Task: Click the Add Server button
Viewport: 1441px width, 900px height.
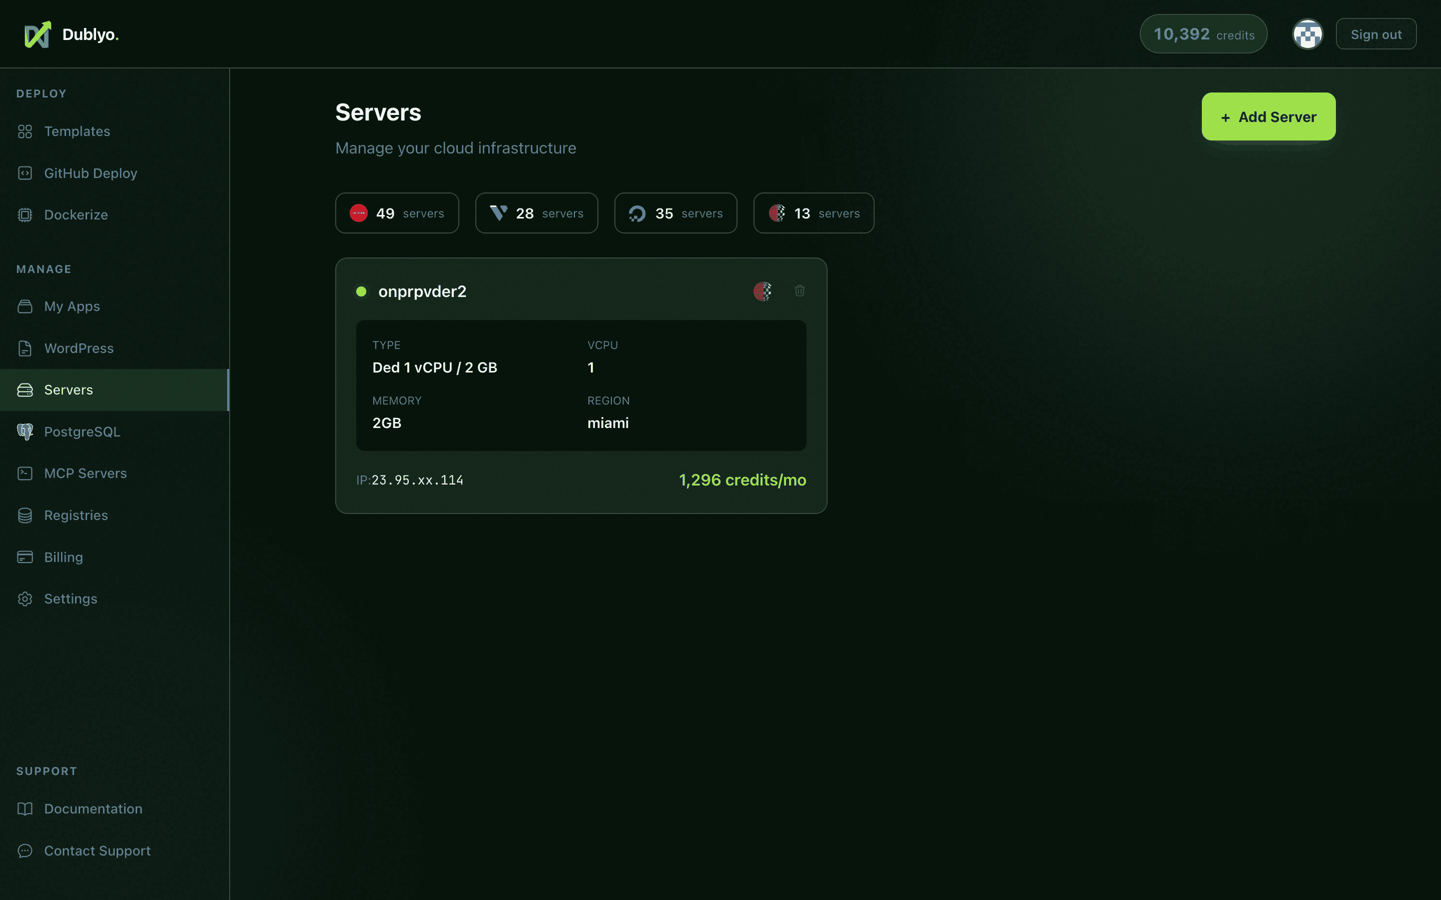Action: (1268, 116)
